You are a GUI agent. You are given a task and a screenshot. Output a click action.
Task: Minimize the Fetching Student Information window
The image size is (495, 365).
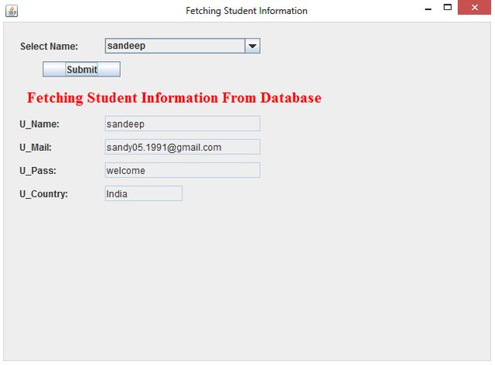tap(428, 9)
